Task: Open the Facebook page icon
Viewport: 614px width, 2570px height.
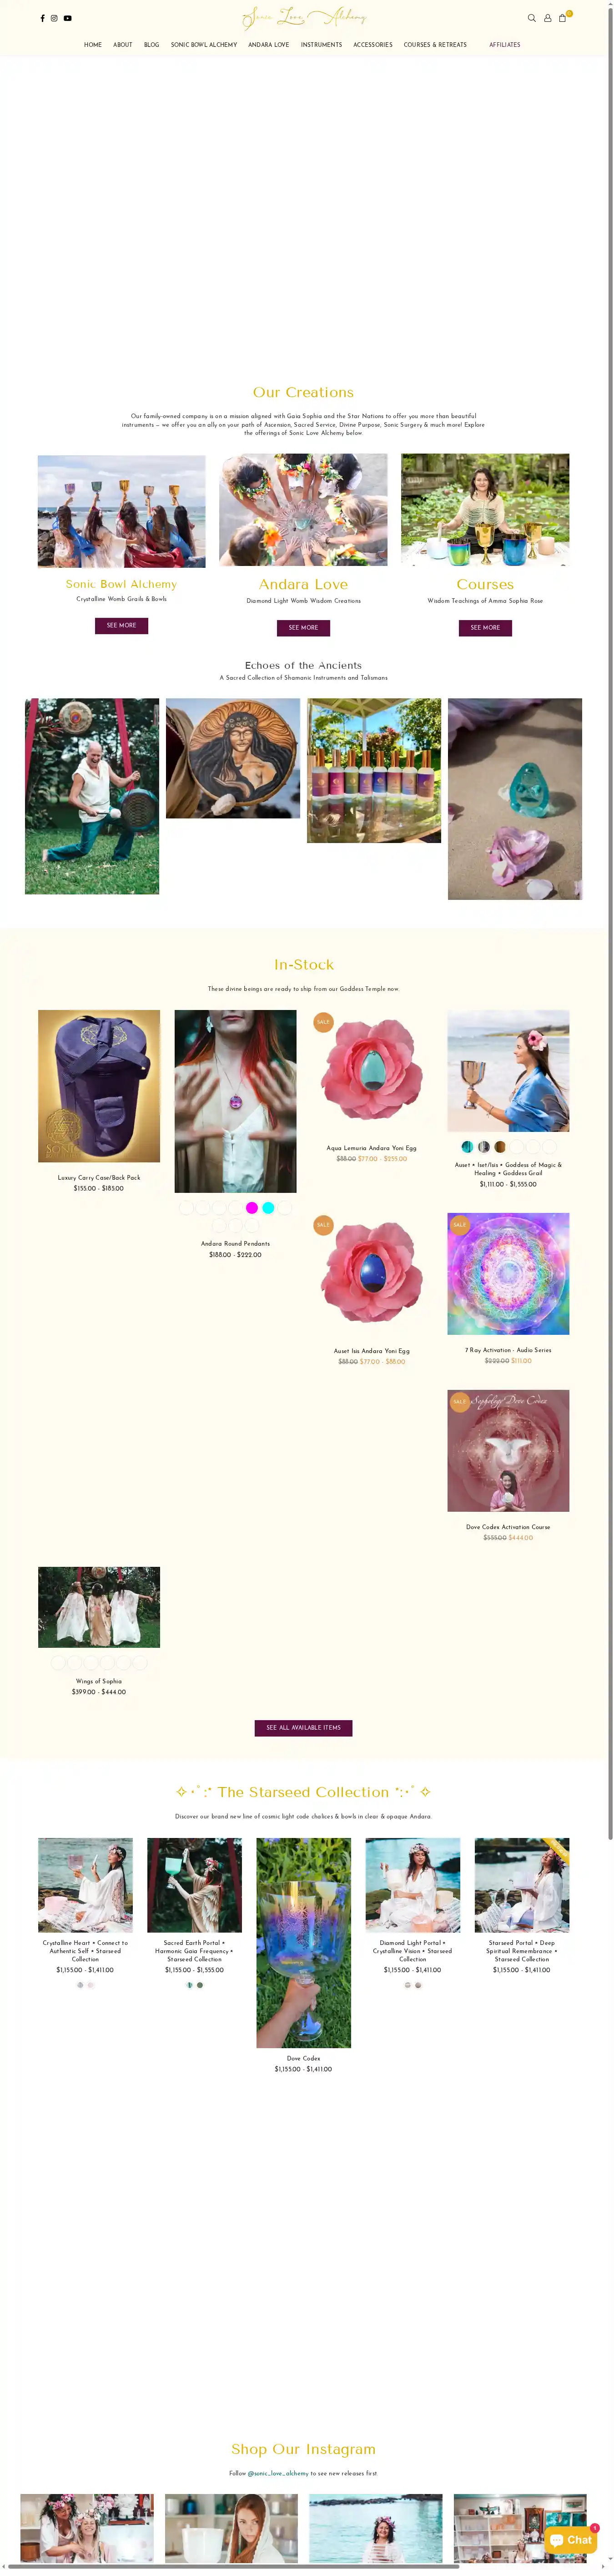Action: [x=42, y=18]
